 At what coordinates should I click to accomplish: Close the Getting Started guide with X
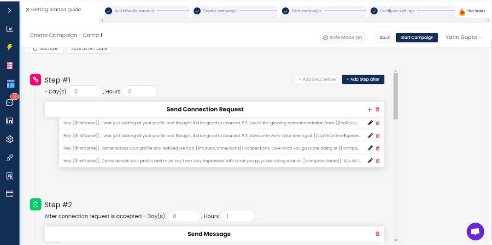28,10
